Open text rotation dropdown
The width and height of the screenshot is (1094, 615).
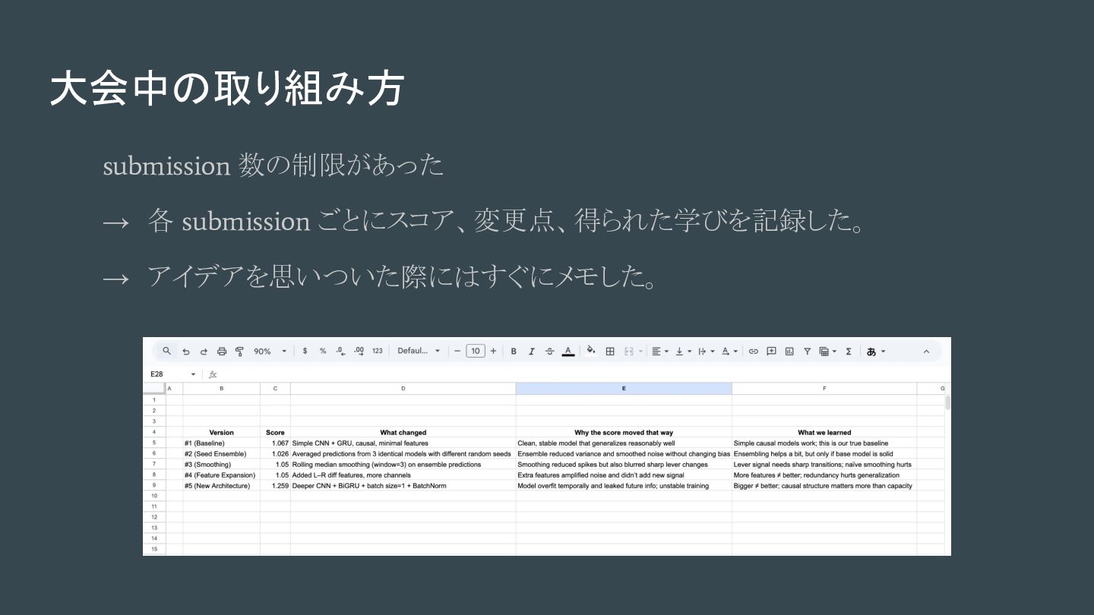pos(729,351)
